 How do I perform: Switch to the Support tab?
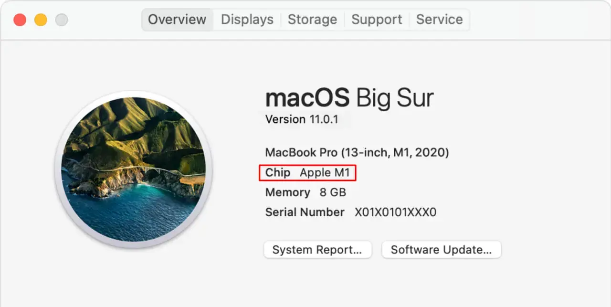(377, 20)
